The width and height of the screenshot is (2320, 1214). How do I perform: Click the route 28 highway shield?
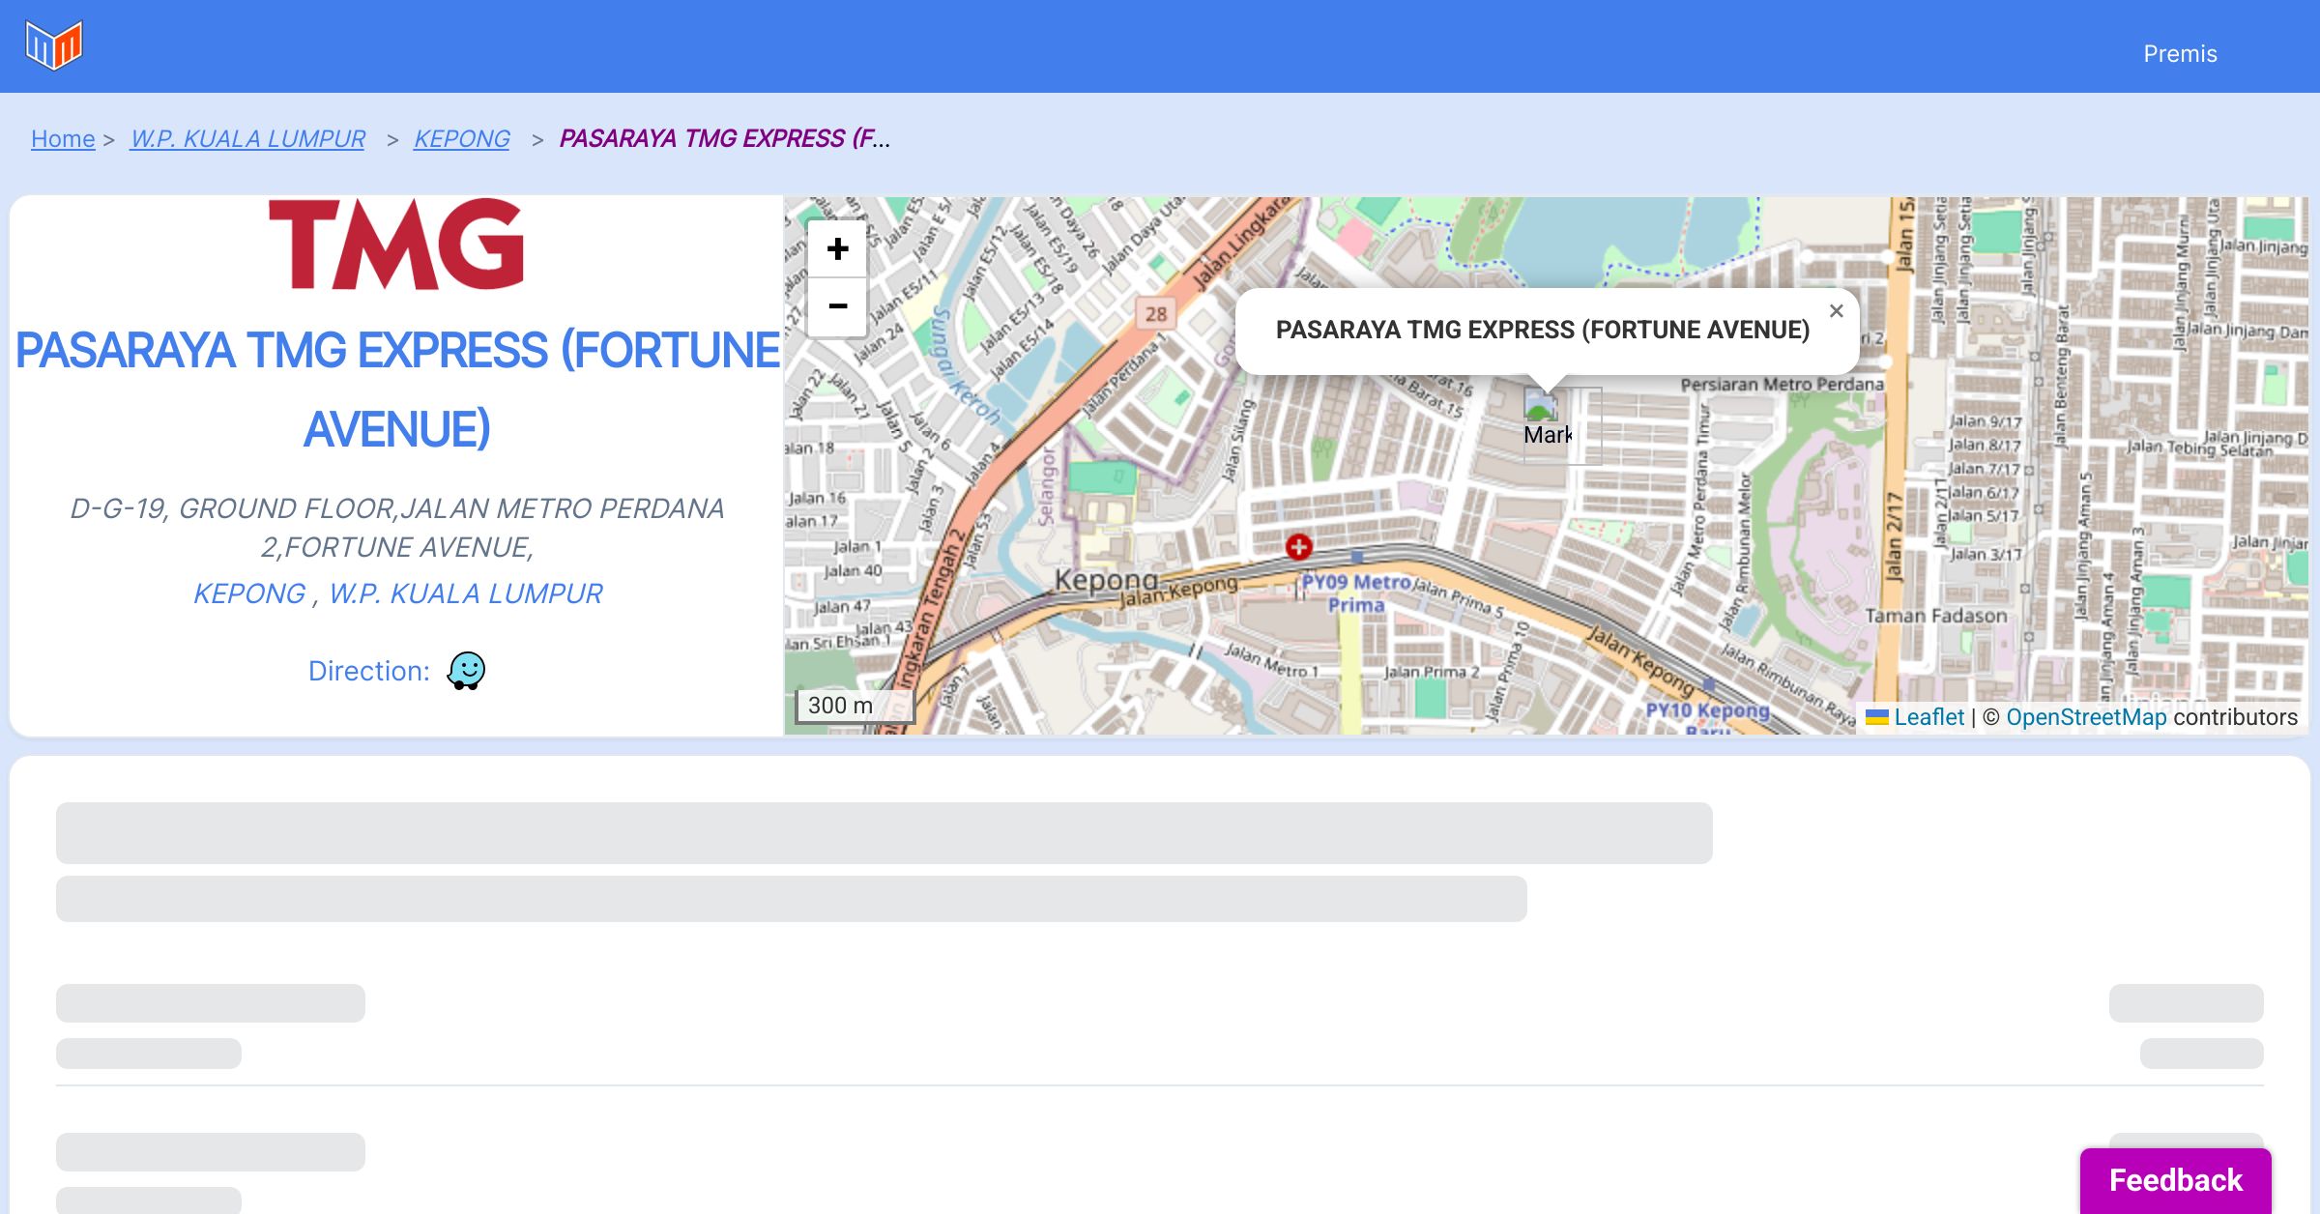tap(1155, 313)
